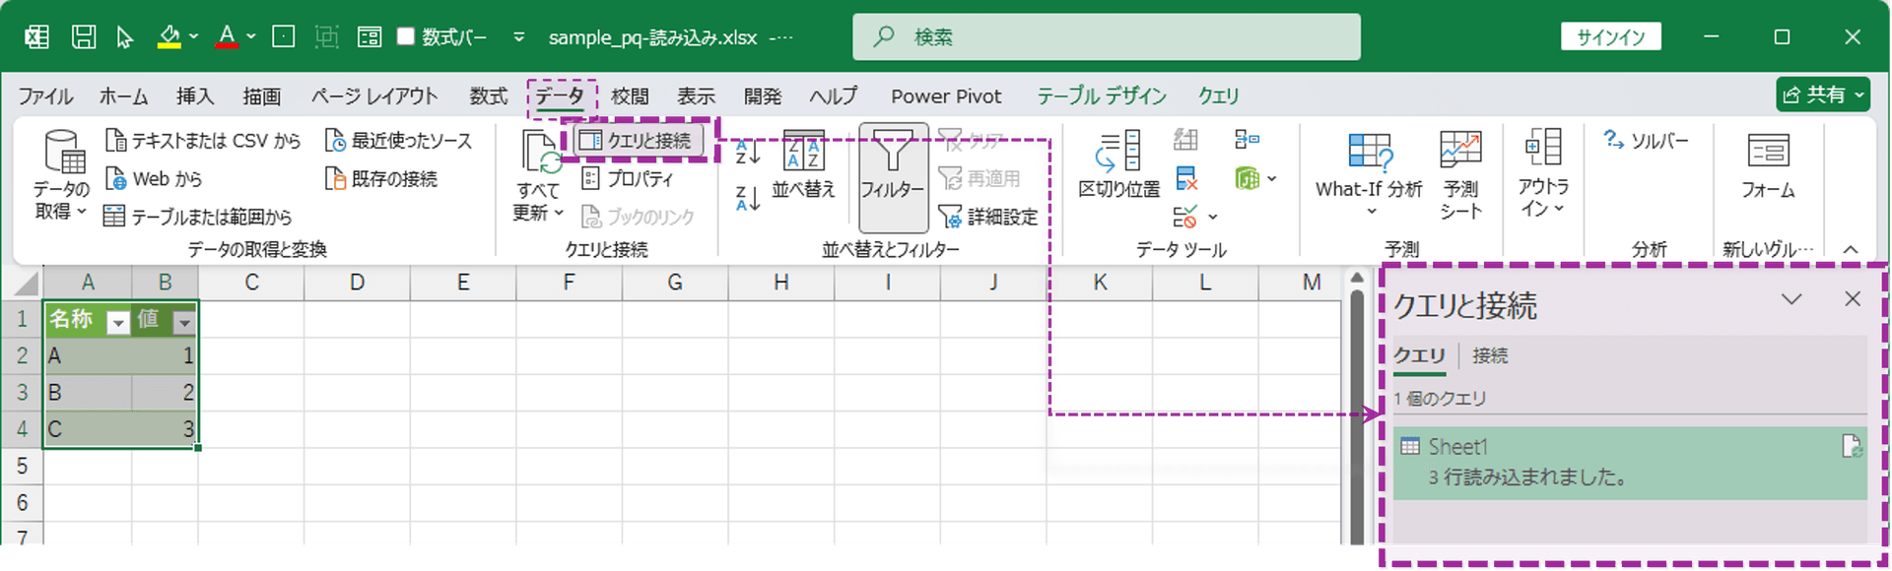This screenshot has width=1892, height=571.
Task: Select column header D
Action: (x=357, y=283)
